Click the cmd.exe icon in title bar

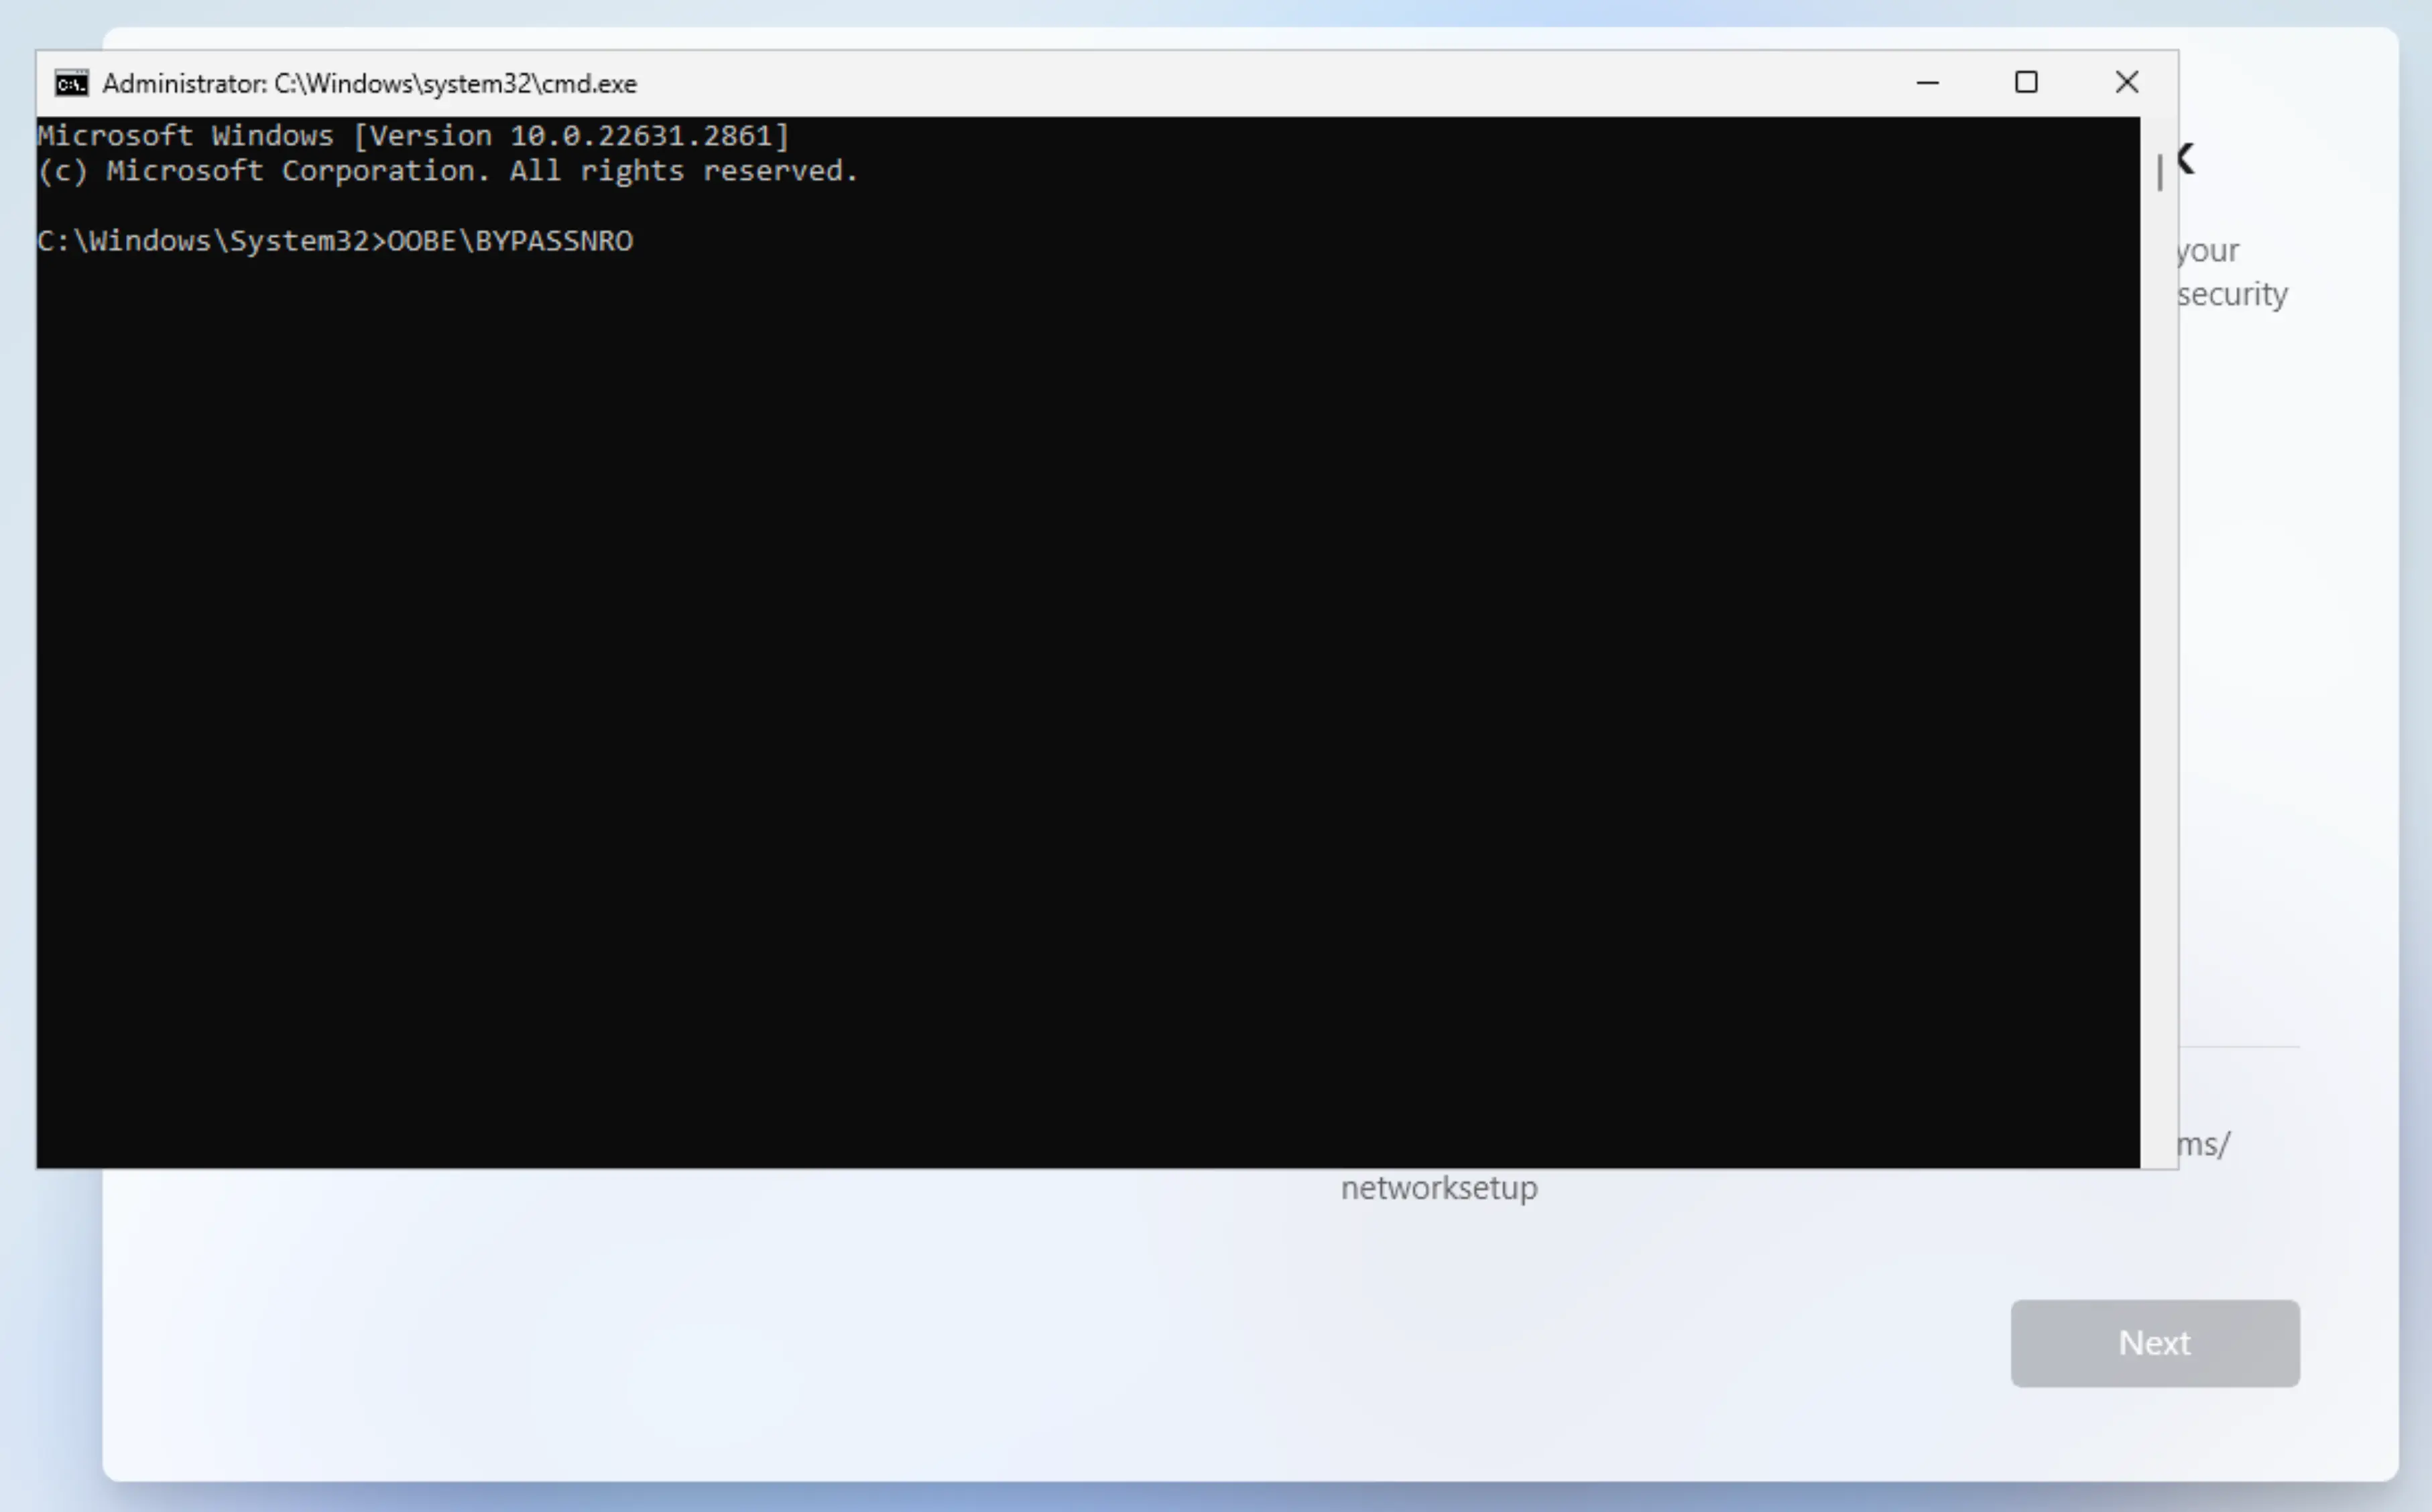coord(72,83)
